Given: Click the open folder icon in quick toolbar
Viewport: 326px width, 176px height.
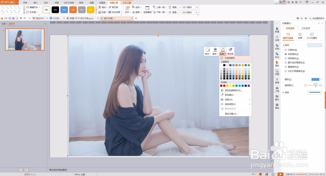Looking at the screenshot, I should pos(2,18).
